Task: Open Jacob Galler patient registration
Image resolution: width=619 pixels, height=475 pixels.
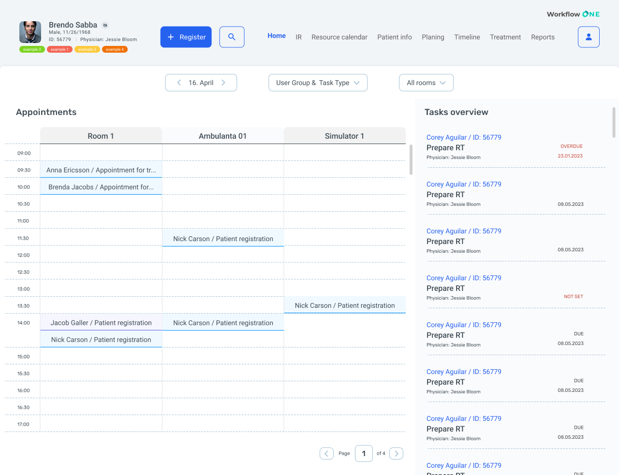Action: (101, 322)
